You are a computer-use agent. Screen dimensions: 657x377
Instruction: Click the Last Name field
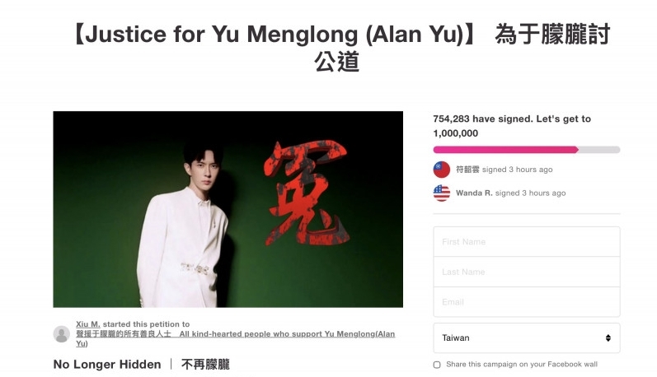(x=527, y=272)
